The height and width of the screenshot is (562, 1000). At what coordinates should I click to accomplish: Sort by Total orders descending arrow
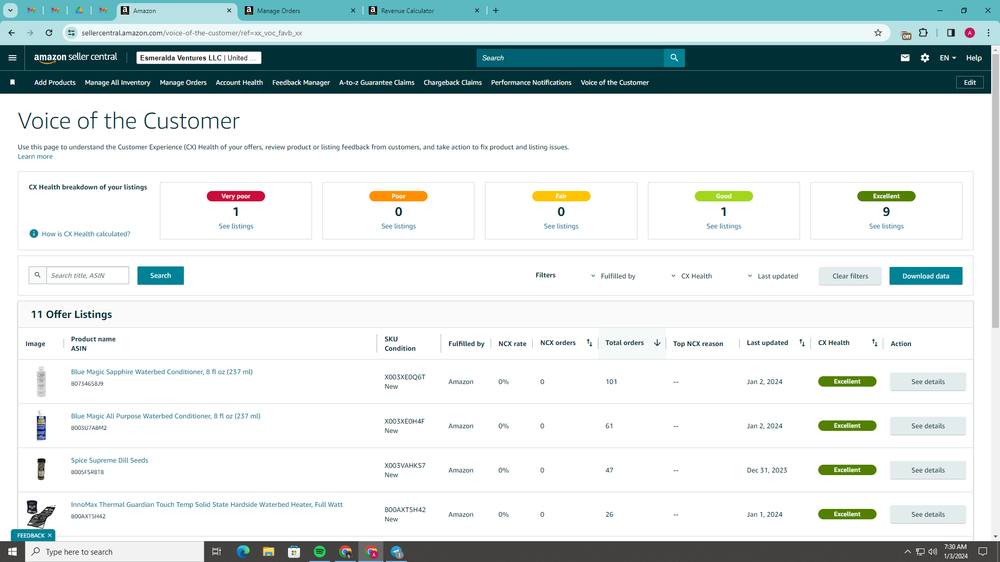pos(657,342)
